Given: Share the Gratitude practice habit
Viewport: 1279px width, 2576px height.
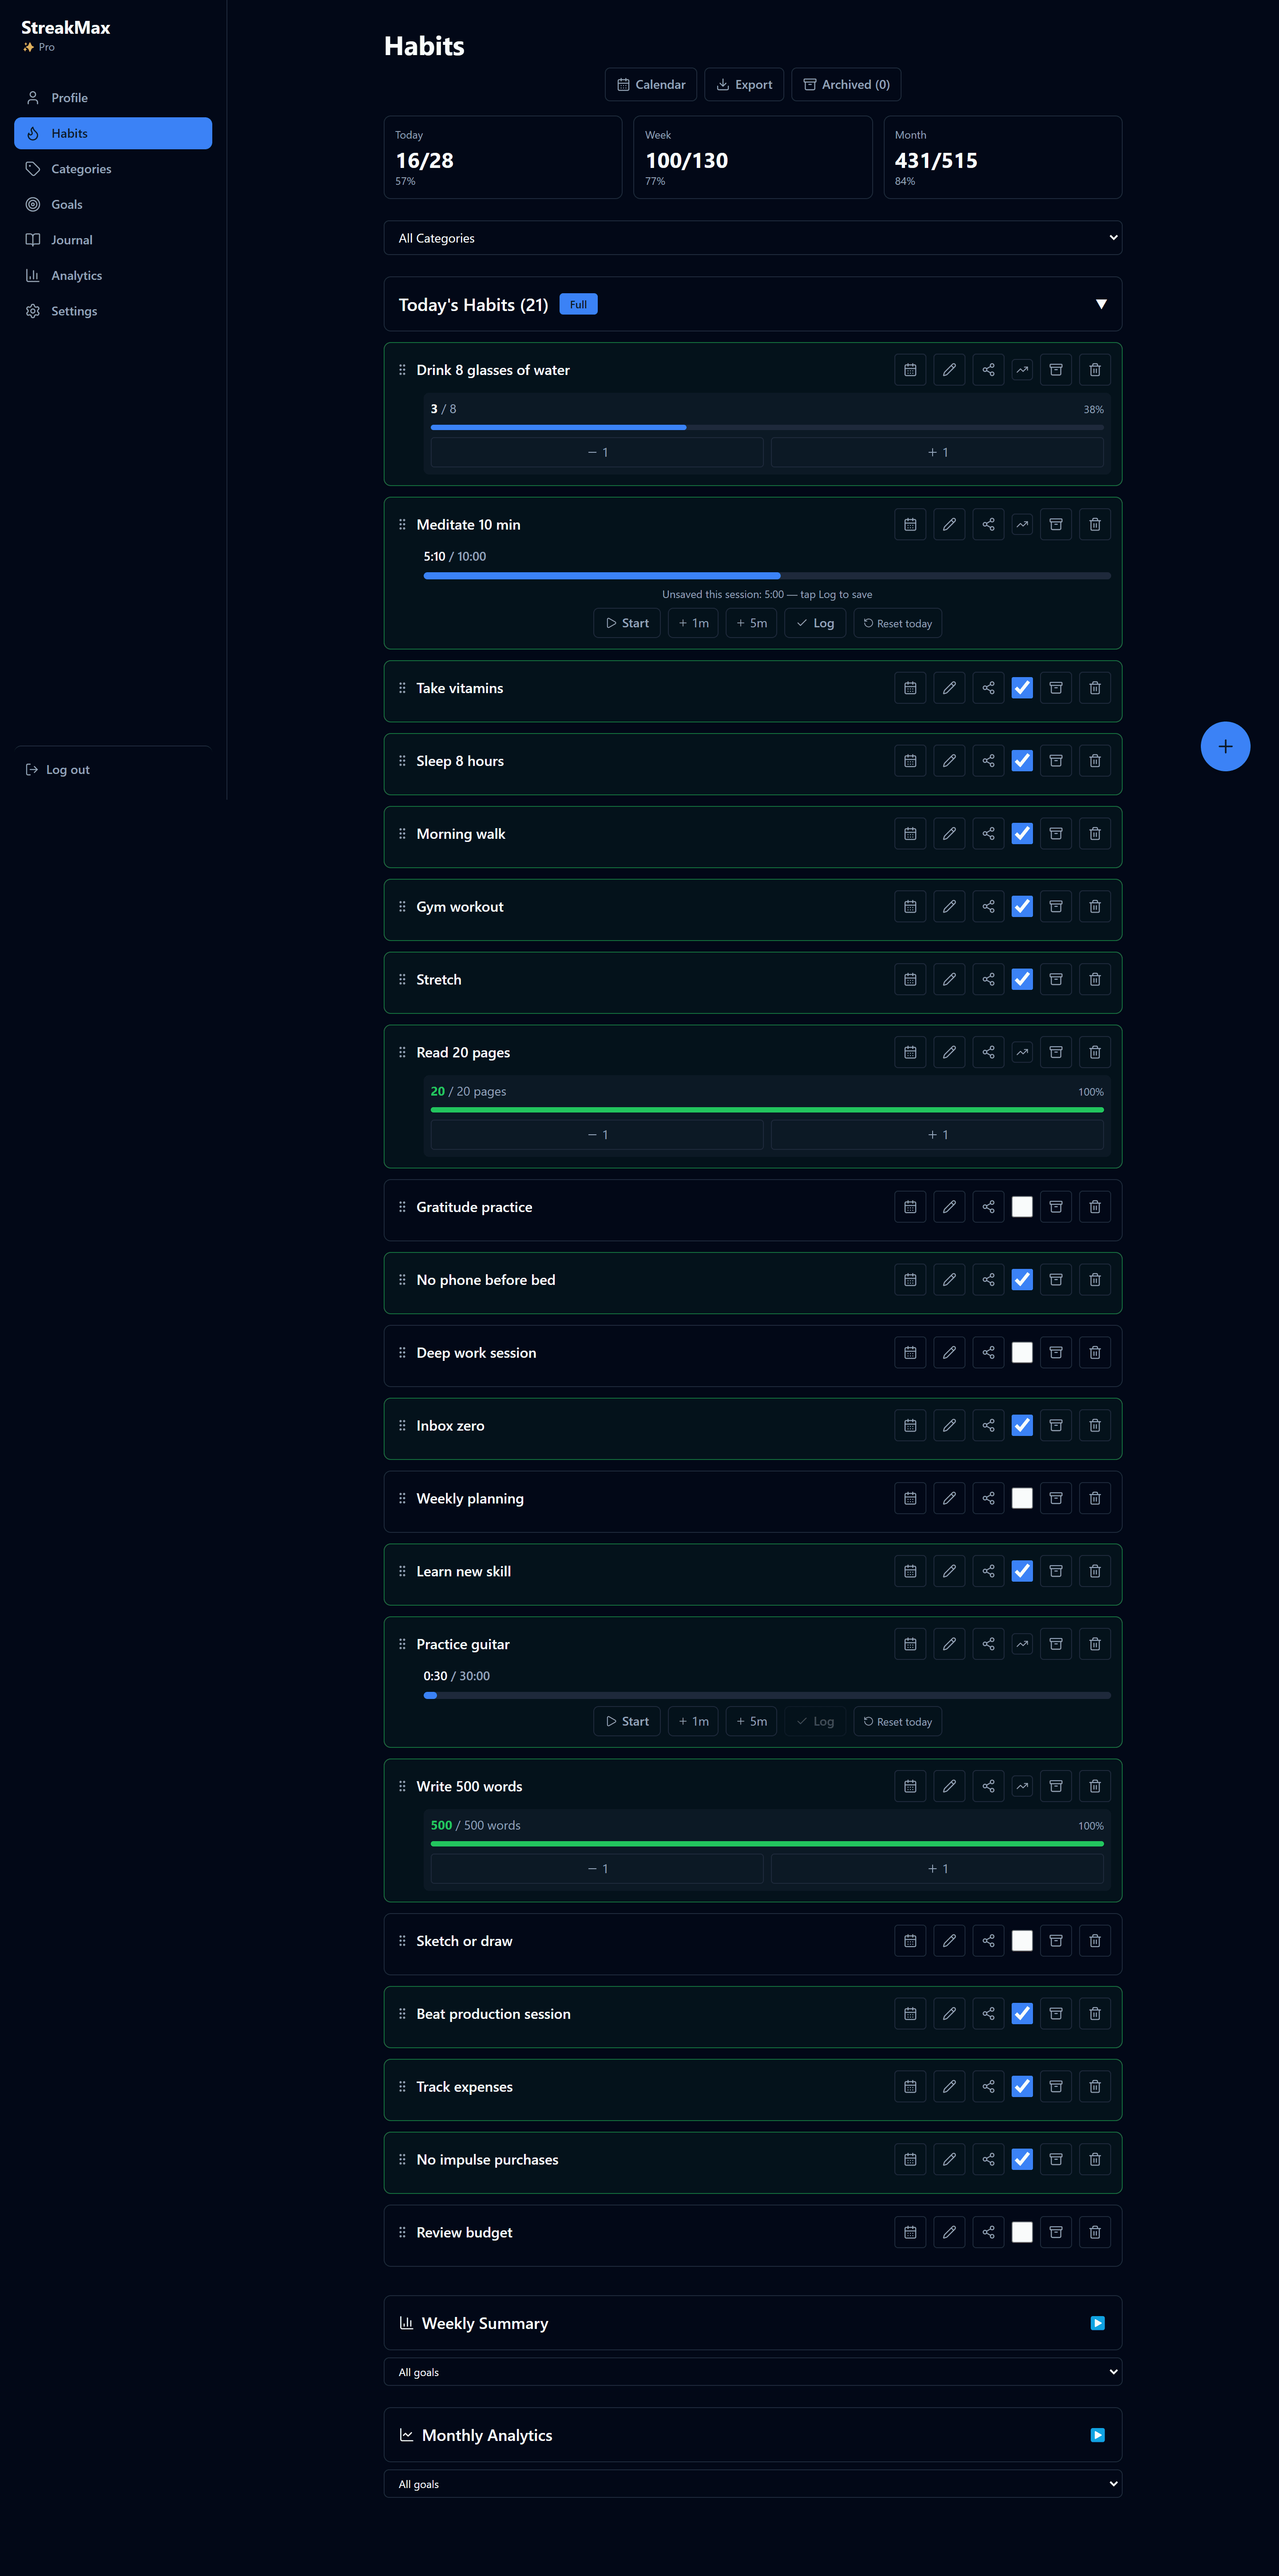Looking at the screenshot, I should (x=987, y=1207).
